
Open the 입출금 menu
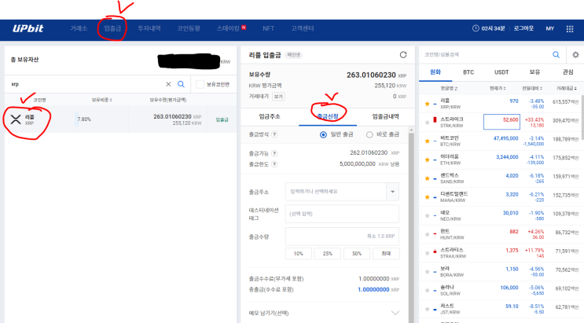point(112,28)
